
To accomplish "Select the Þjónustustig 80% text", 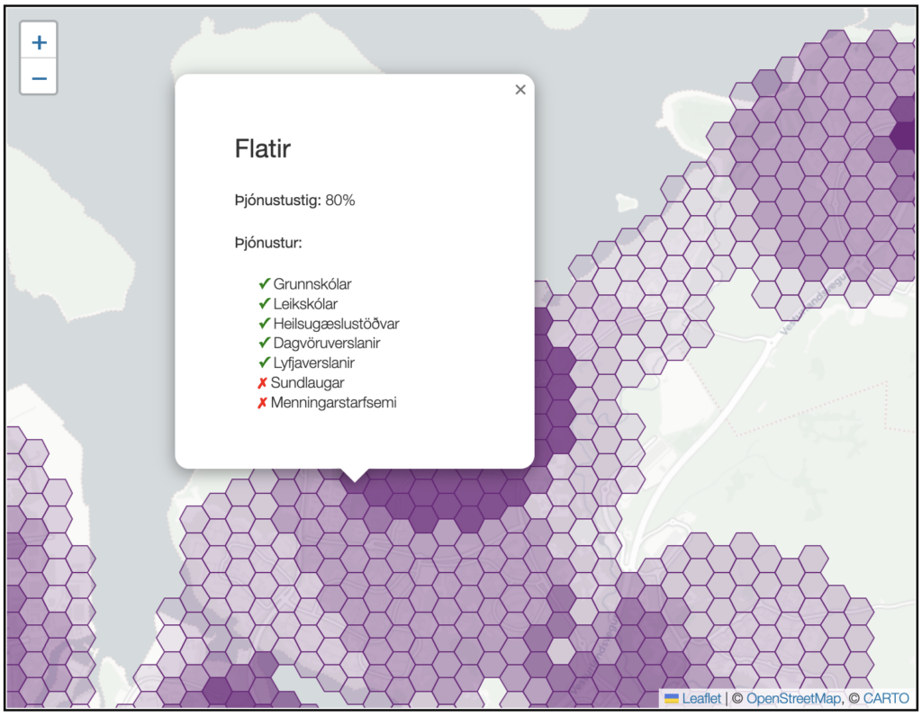I will click(x=294, y=201).
